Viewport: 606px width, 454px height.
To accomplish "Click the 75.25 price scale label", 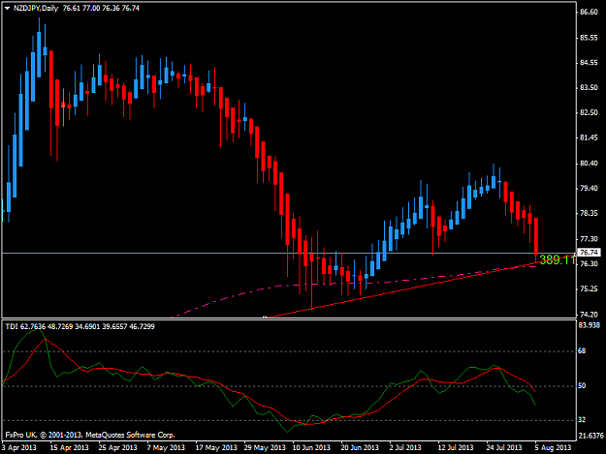I will 589,288.
